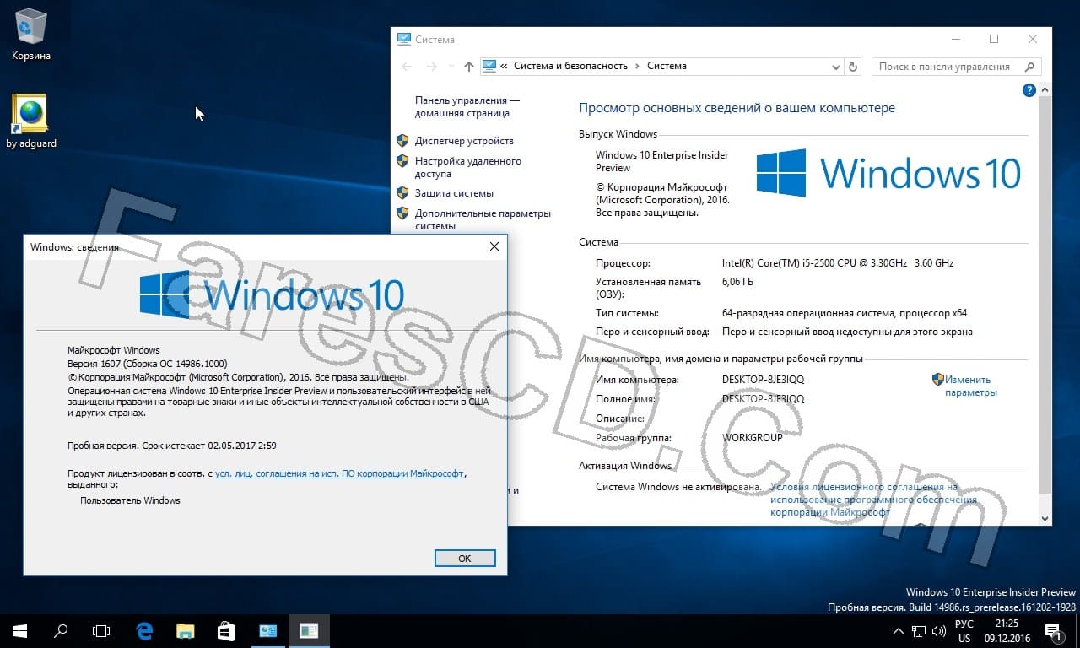Open help question mark icon
The image size is (1080, 648).
pos(1029,90)
